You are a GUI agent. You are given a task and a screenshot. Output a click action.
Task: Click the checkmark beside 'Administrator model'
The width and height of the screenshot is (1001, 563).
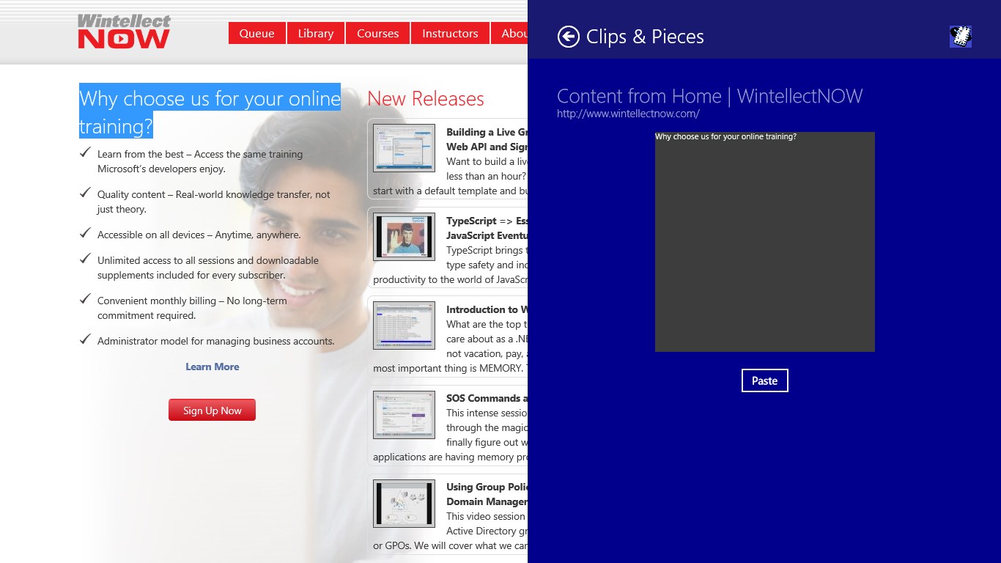click(85, 339)
